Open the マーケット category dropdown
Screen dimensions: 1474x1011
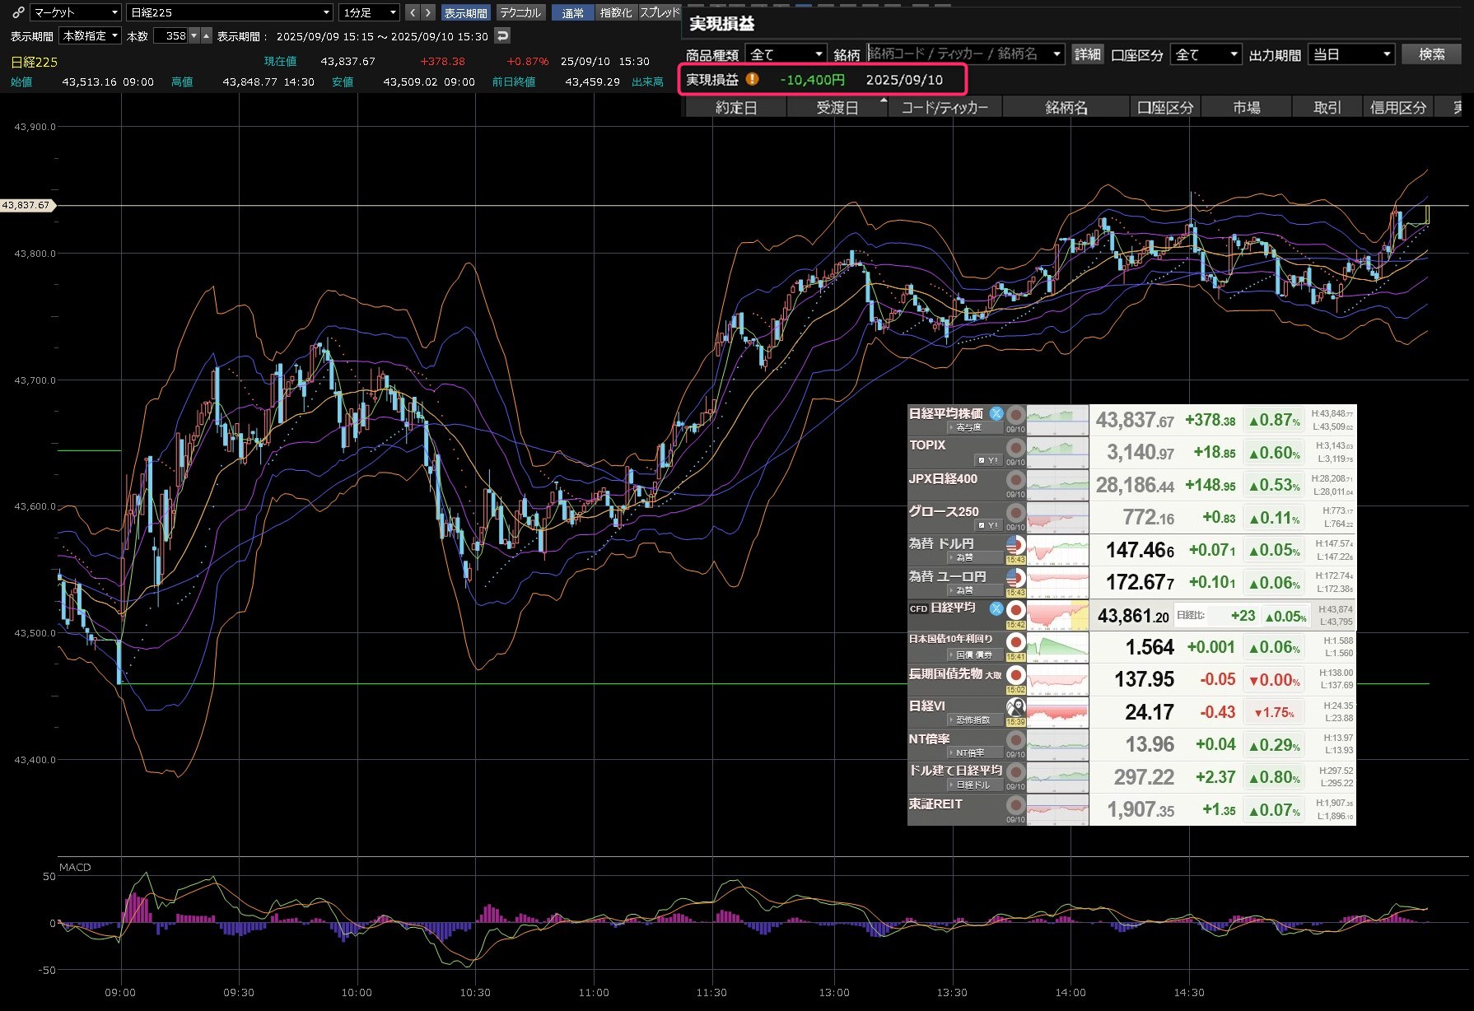pos(76,12)
